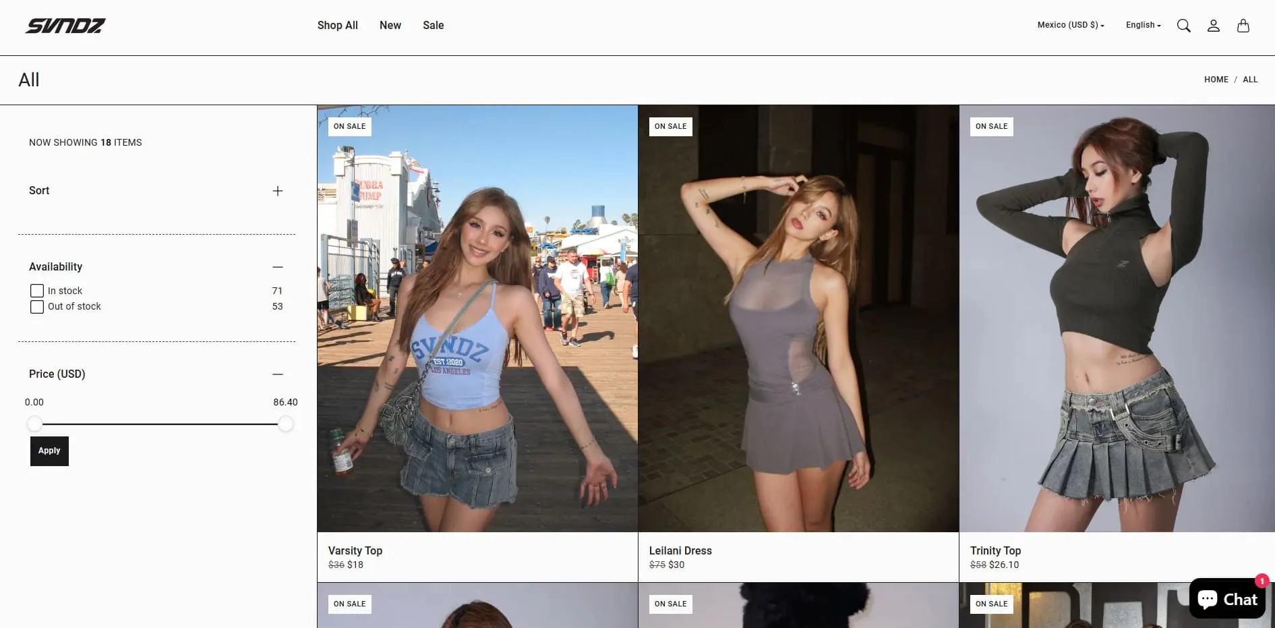Open the Chat widget
This screenshot has width=1275, height=628.
(x=1226, y=599)
